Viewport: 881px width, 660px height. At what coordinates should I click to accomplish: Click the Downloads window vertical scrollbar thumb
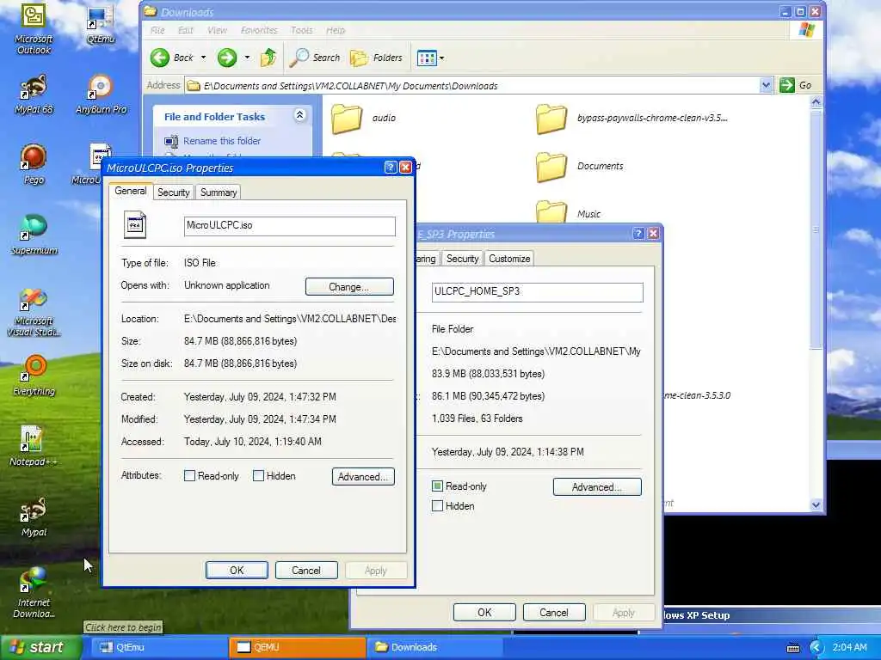pyautogui.click(x=816, y=229)
